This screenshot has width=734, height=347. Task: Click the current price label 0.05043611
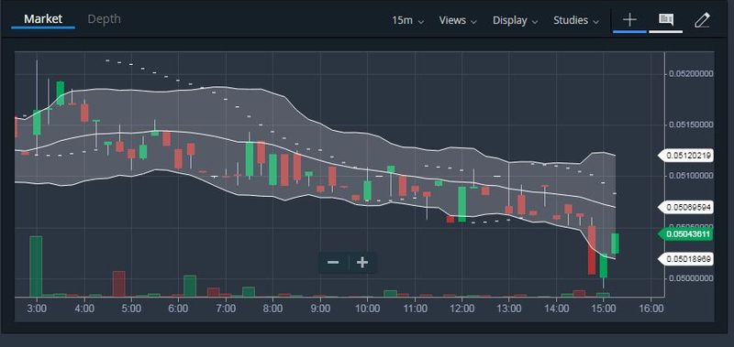(685, 234)
